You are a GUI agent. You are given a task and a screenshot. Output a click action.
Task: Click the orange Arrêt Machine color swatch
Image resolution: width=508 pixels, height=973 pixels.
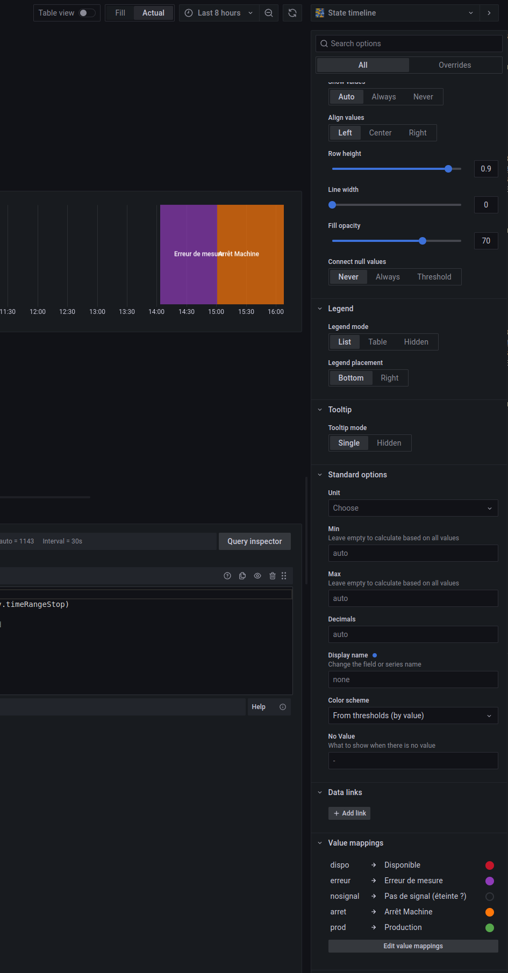(x=490, y=912)
